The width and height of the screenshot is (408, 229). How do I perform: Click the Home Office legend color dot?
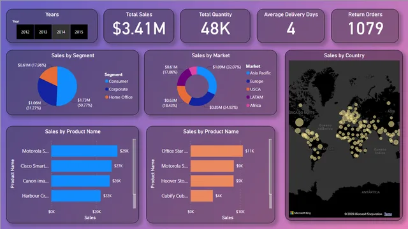tap(106, 97)
